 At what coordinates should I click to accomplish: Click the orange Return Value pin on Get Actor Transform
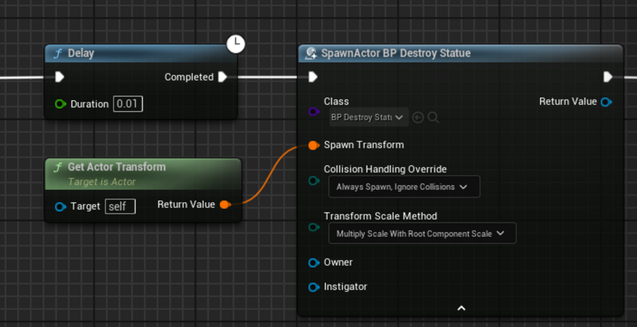pos(224,205)
